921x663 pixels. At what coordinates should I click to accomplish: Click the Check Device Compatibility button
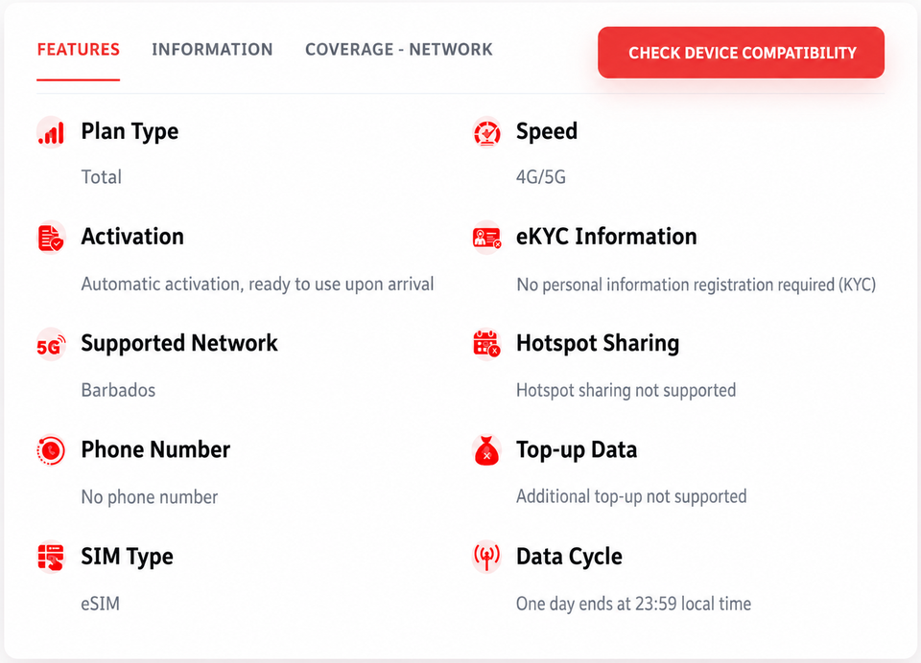pos(742,53)
